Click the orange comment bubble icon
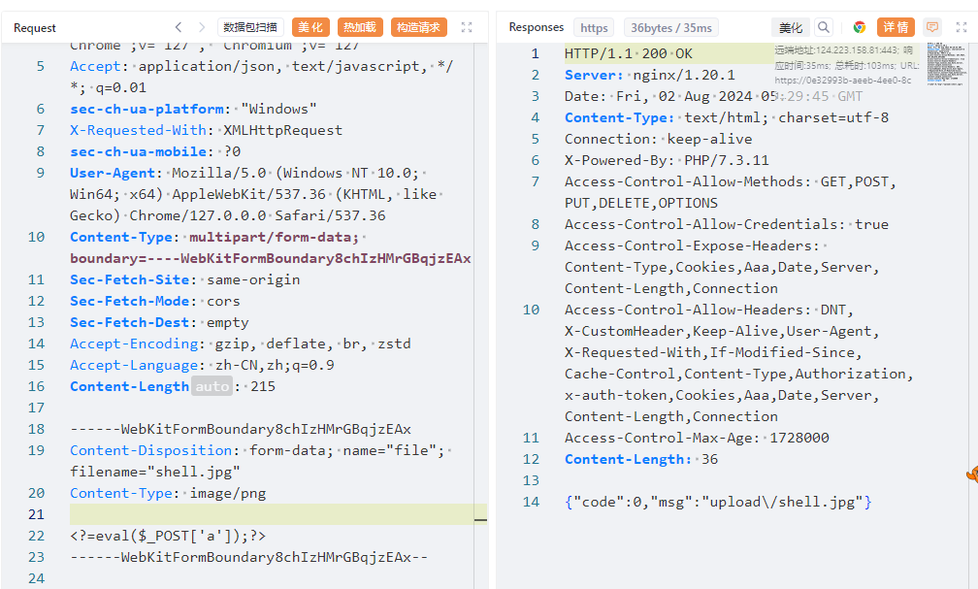 tap(931, 27)
